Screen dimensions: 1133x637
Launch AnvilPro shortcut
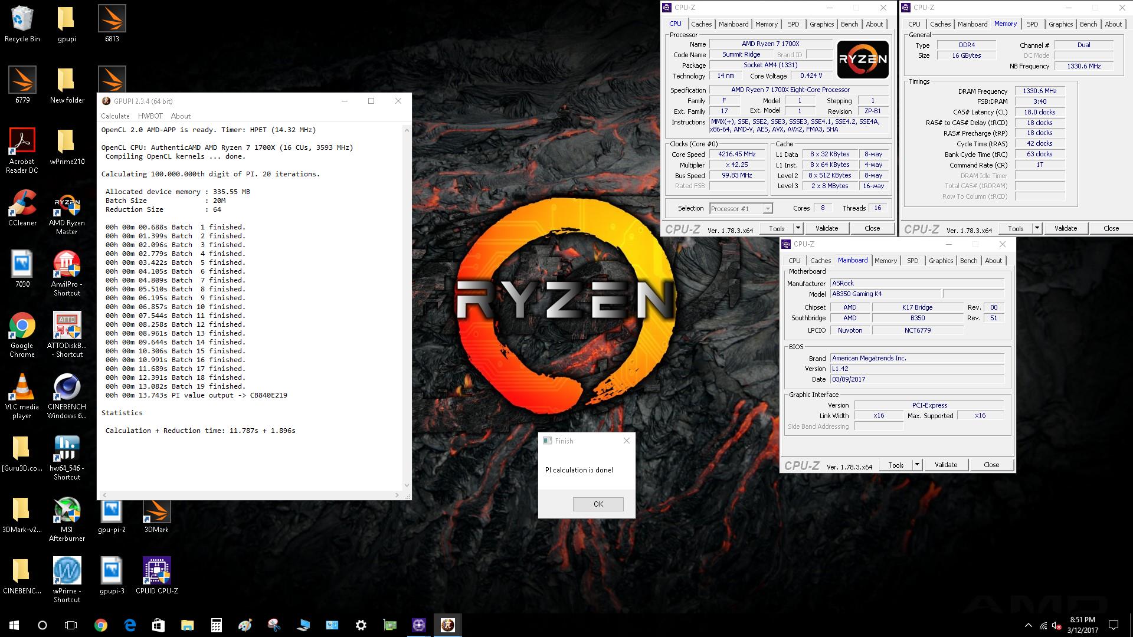click(67, 274)
